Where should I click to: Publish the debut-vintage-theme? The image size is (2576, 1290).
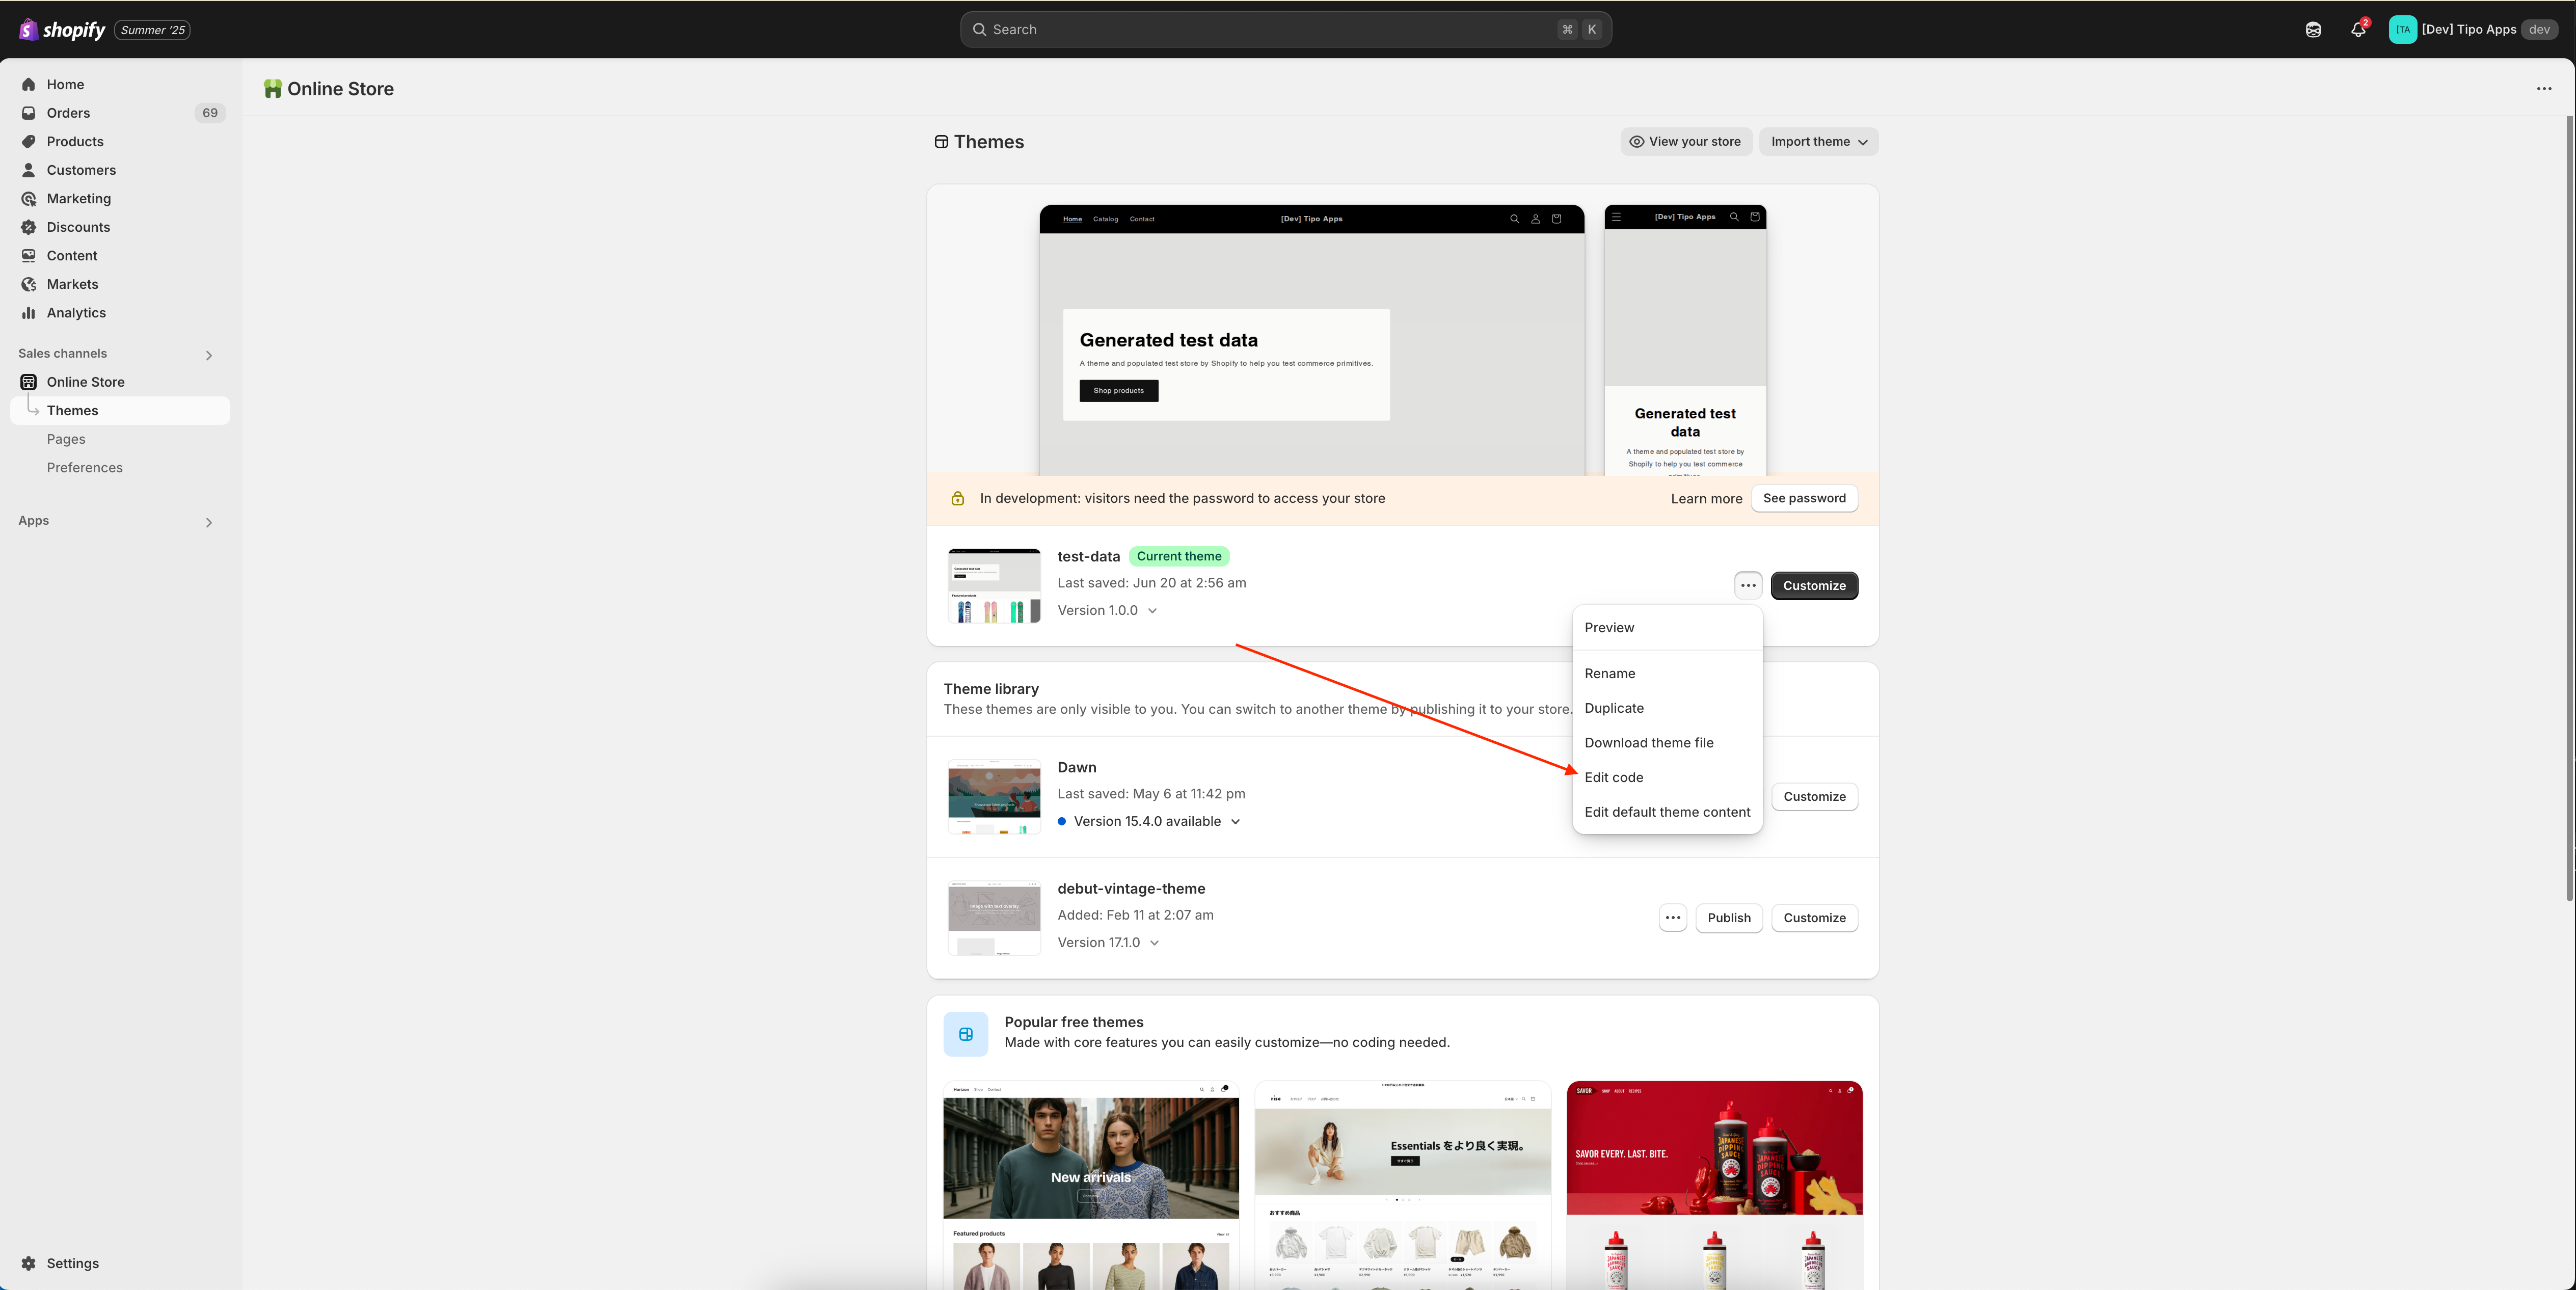click(1729, 918)
